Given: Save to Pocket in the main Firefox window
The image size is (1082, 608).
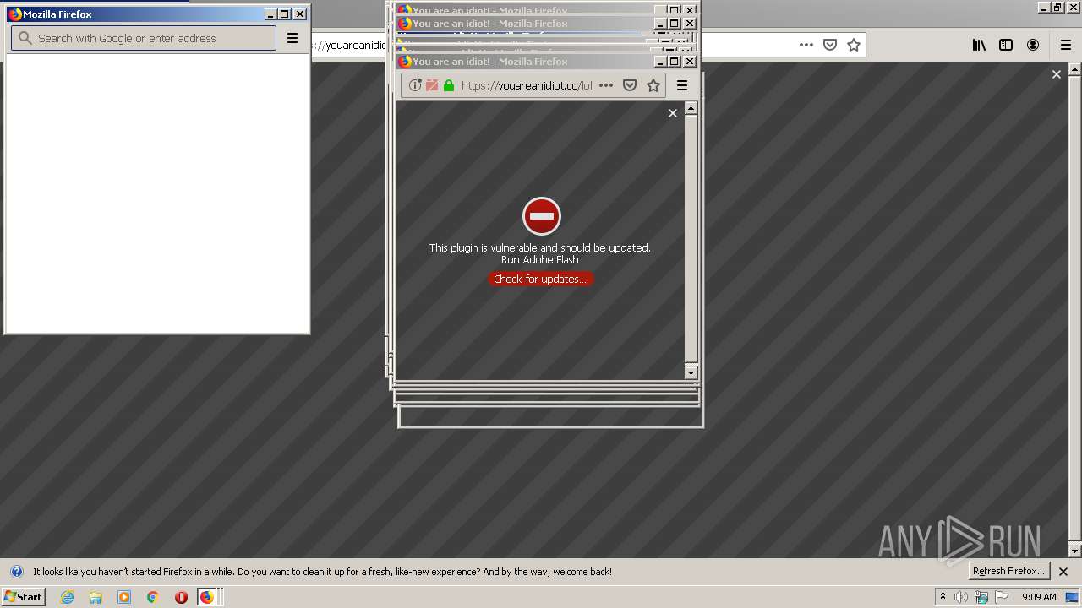Looking at the screenshot, I should [x=830, y=45].
